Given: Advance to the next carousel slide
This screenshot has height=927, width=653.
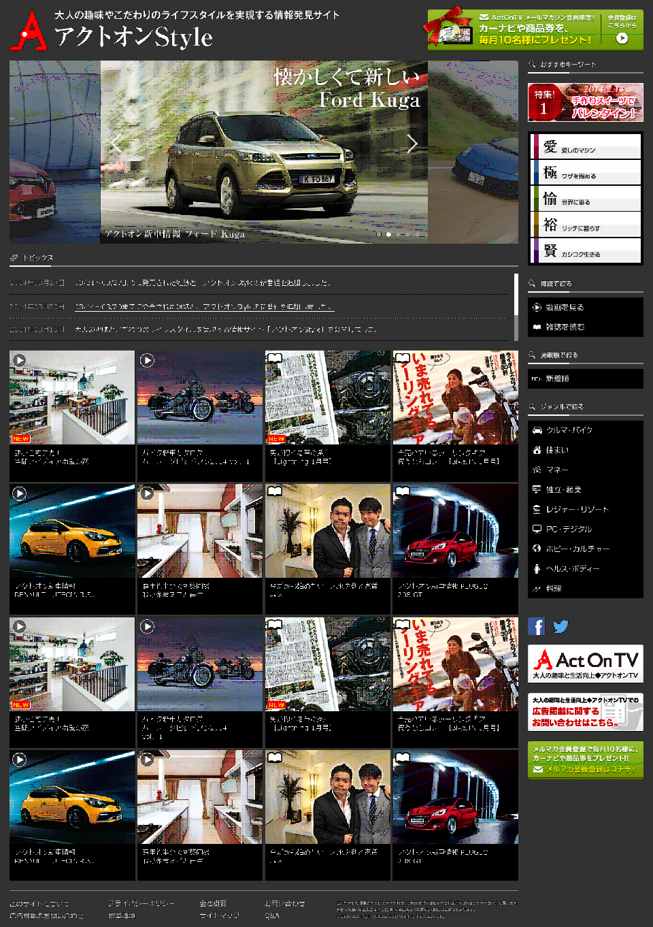Looking at the screenshot, I should (412, 144).
